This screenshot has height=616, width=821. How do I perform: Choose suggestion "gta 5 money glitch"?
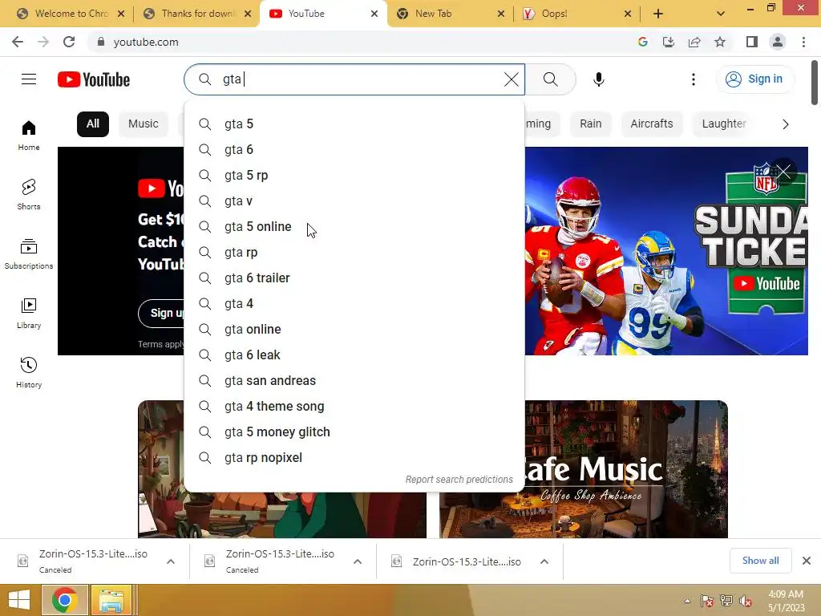[354, 432]
